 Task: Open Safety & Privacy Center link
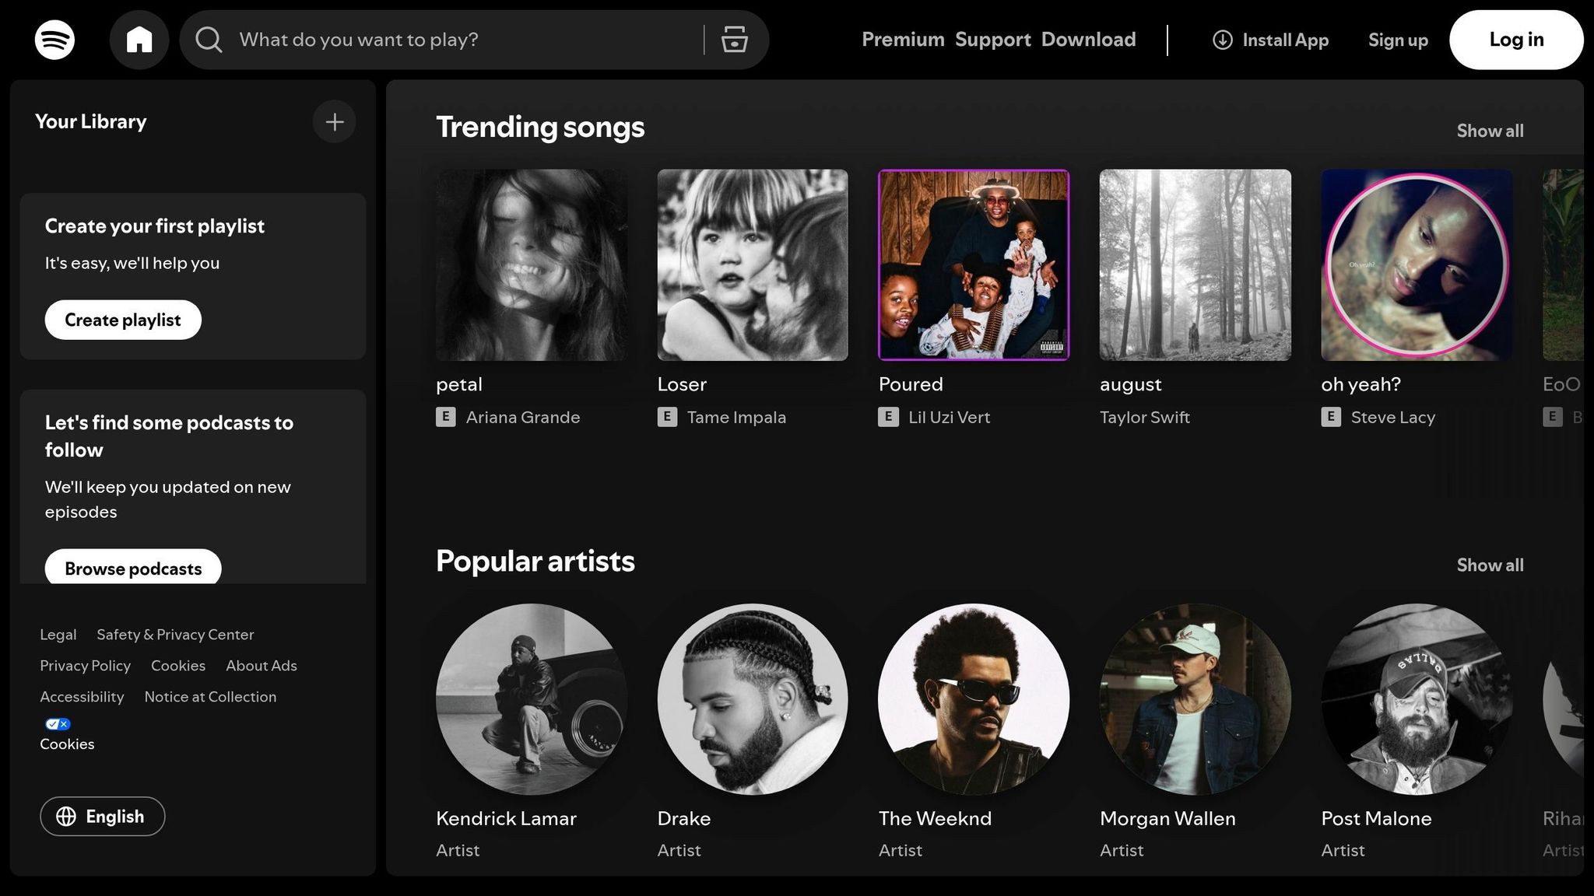tap(175, 635)
